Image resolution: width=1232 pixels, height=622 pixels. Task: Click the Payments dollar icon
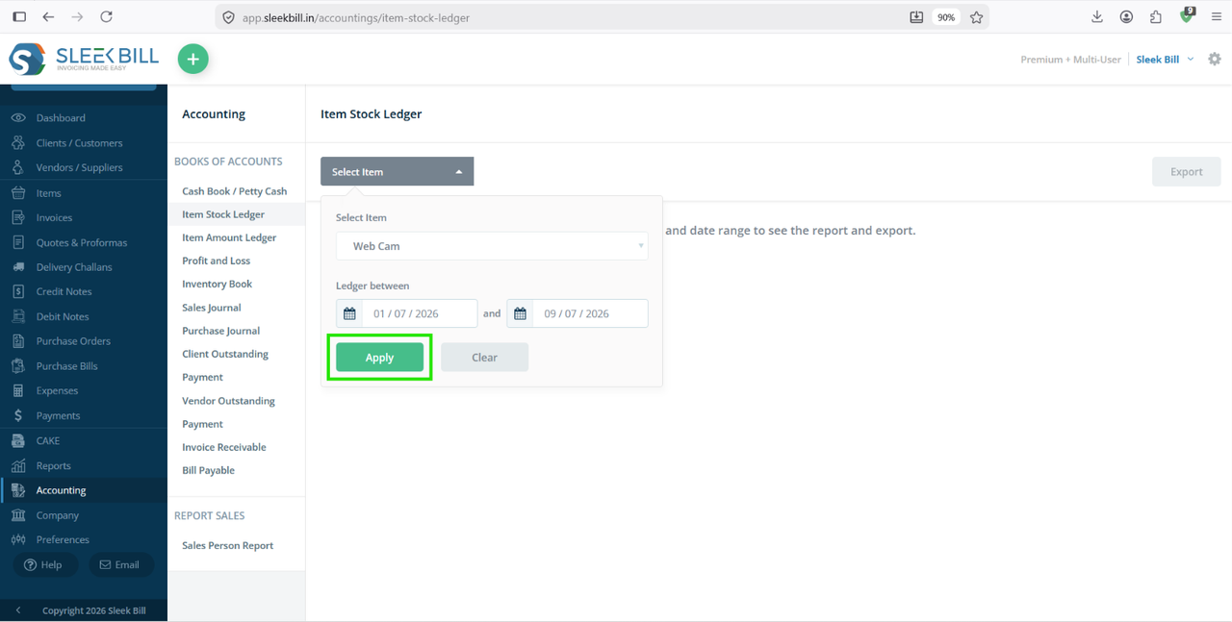pos(18,415)
